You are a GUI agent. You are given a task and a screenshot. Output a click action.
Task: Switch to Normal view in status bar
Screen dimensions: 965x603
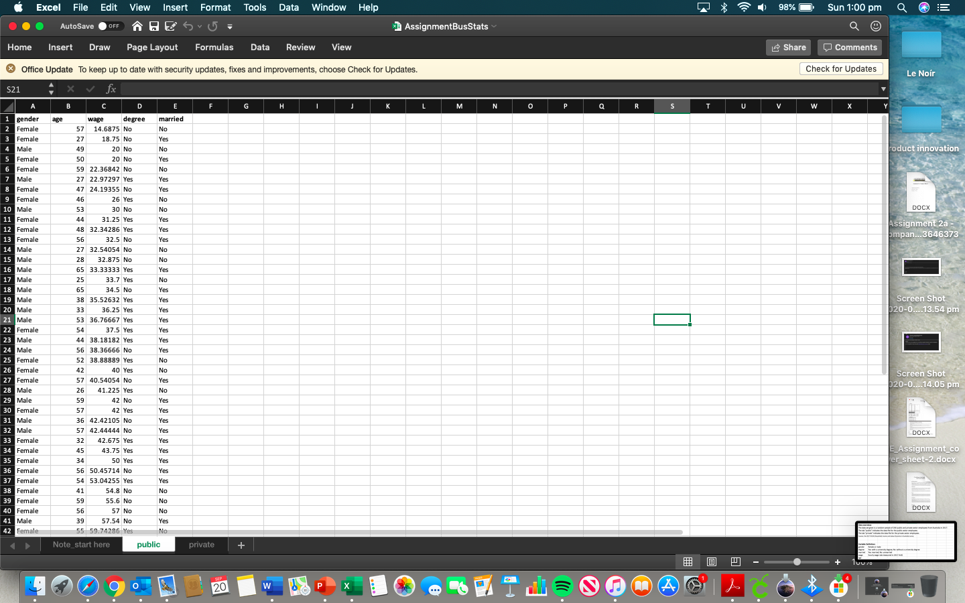688,561
